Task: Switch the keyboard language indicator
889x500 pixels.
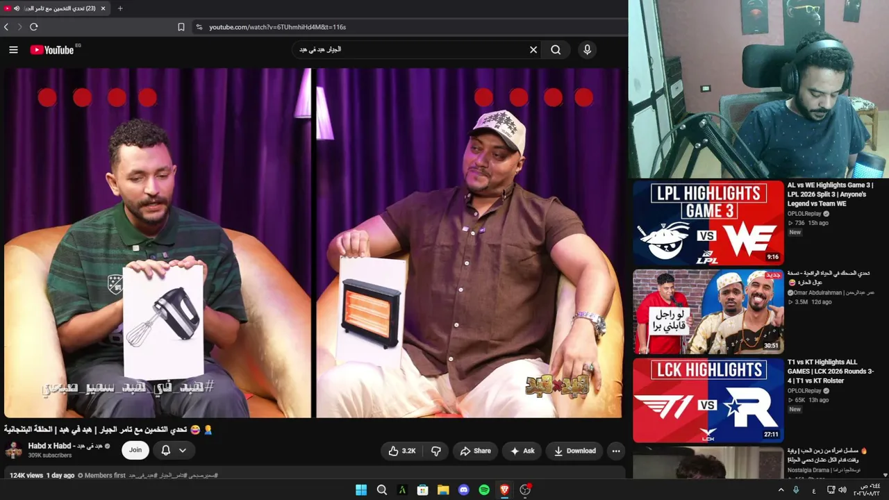Action: (814, 490)
